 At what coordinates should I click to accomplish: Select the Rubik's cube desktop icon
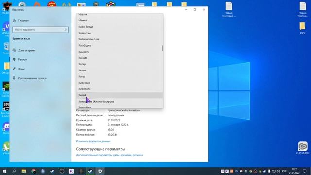coord(110,4)
